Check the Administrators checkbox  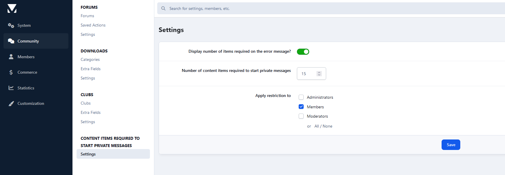pyautogui.click(x=301, y=97)
